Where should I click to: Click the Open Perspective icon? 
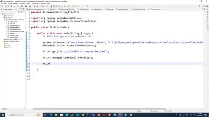click(x=204, y=6)
